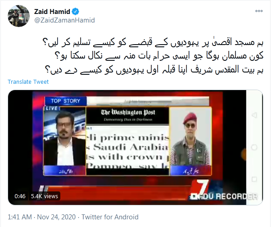
Task: Click Translate Tweet
Action: [28, 82]
